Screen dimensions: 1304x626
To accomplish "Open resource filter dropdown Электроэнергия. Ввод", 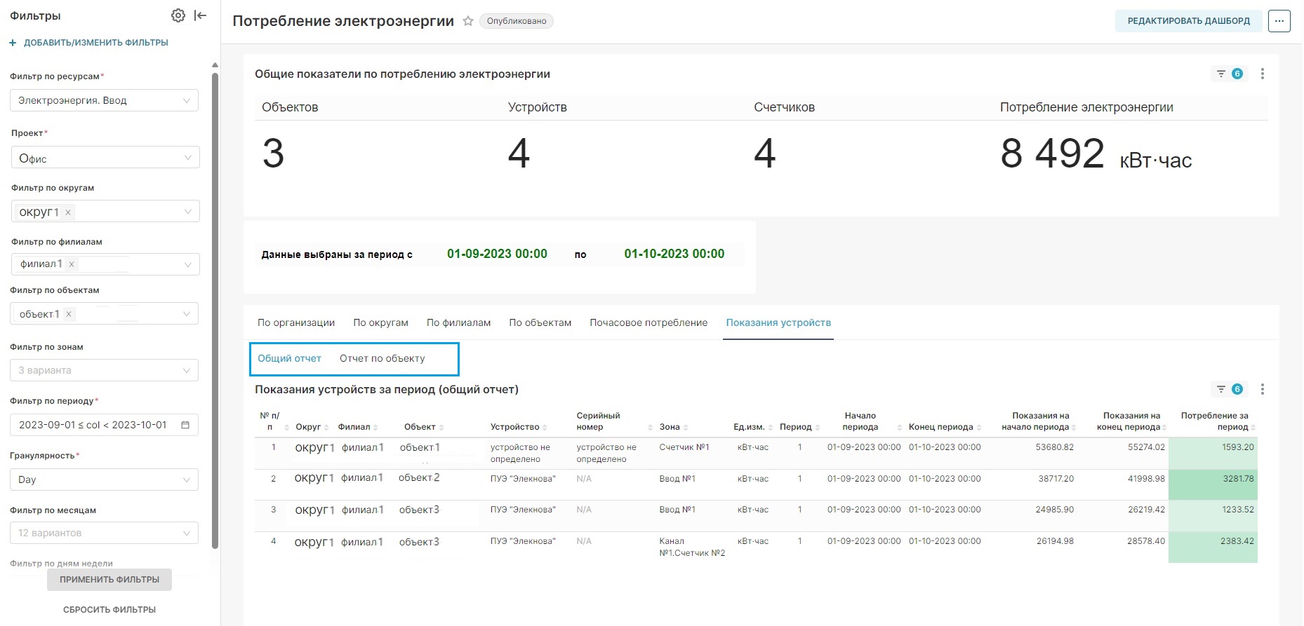I will 104,100.
